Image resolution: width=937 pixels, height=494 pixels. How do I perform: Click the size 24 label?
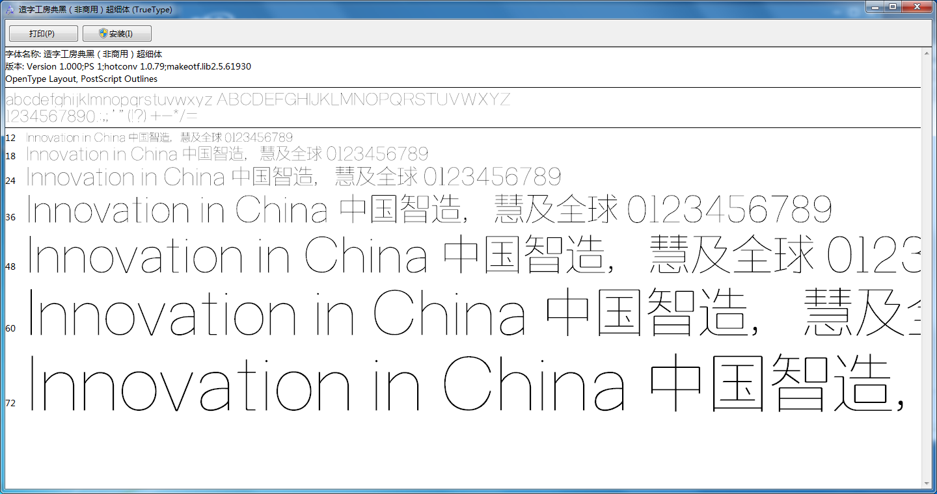tap(10, 181)
